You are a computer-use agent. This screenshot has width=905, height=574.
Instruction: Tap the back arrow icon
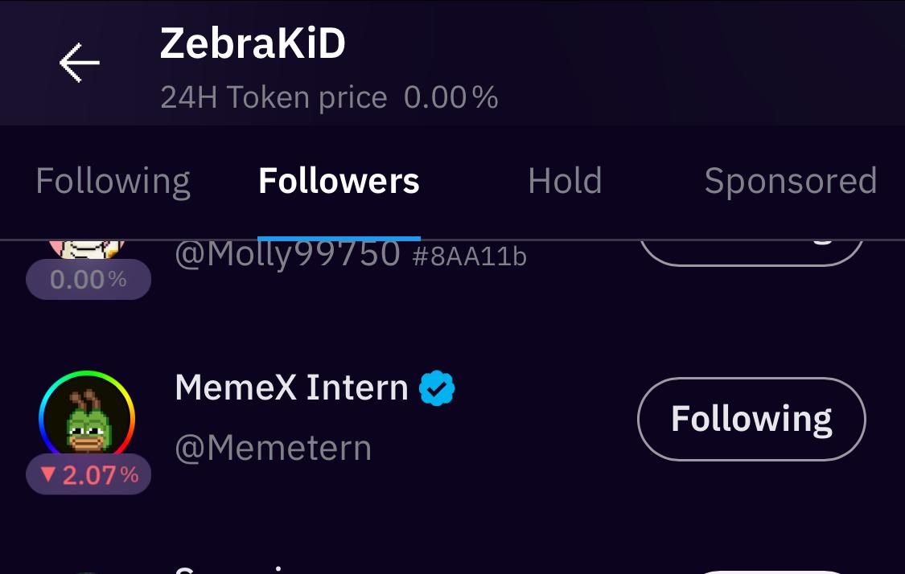coord(79,64)
